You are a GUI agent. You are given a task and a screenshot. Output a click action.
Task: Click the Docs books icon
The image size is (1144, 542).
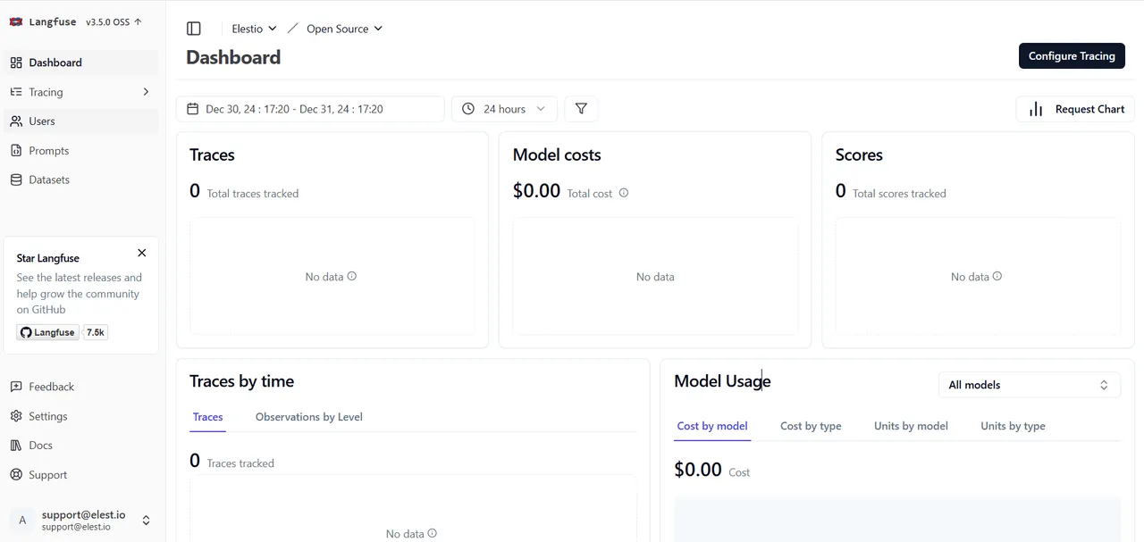pyautogui.click(x=16, y=446)
